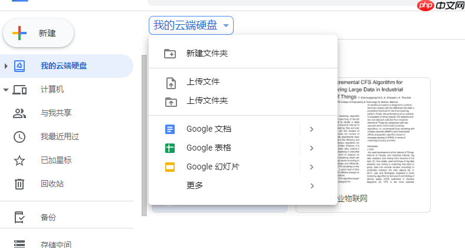Open the CFS Algorithm document thumbnail
Viewport: 465px width, 248px height.
(x=384, y=145)
